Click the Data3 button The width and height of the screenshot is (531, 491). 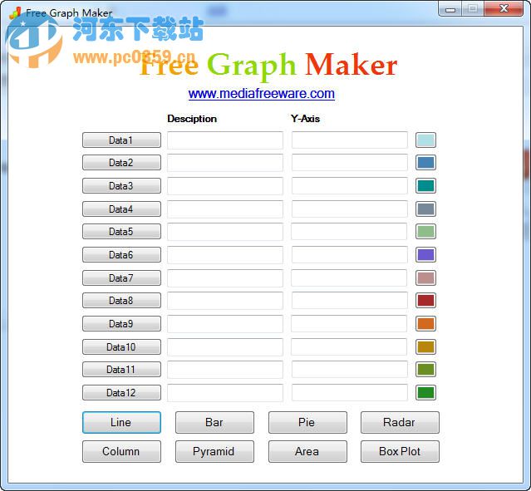[x=121, y=185]
